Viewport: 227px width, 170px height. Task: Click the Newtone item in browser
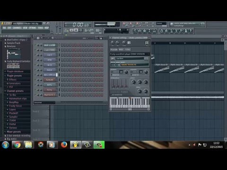(11, 46)
